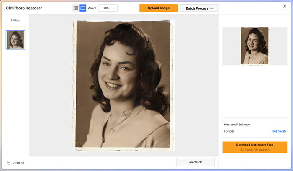The width and height of the screenshot is (293, 171).
Task: Click the Delete All label
Action: click(18, 163)
